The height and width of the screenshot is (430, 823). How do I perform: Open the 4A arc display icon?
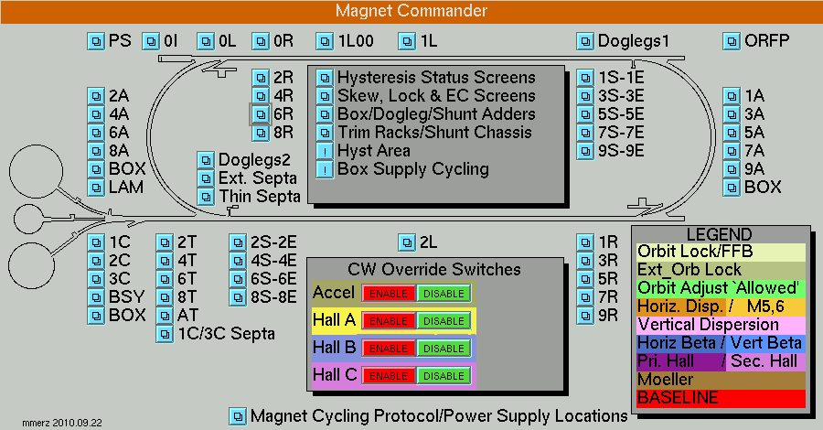click(95, 114)
